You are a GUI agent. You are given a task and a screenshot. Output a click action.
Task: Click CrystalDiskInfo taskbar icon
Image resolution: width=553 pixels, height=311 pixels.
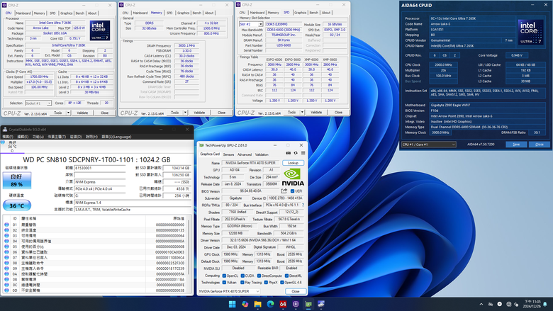tap(321, 304)
